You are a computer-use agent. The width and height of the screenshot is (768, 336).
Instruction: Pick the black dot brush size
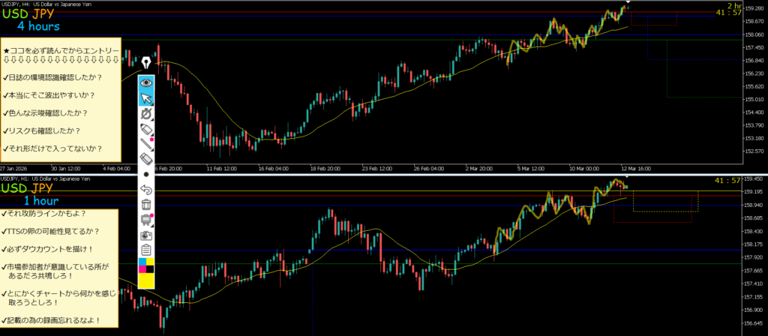[x=147, y=175]
